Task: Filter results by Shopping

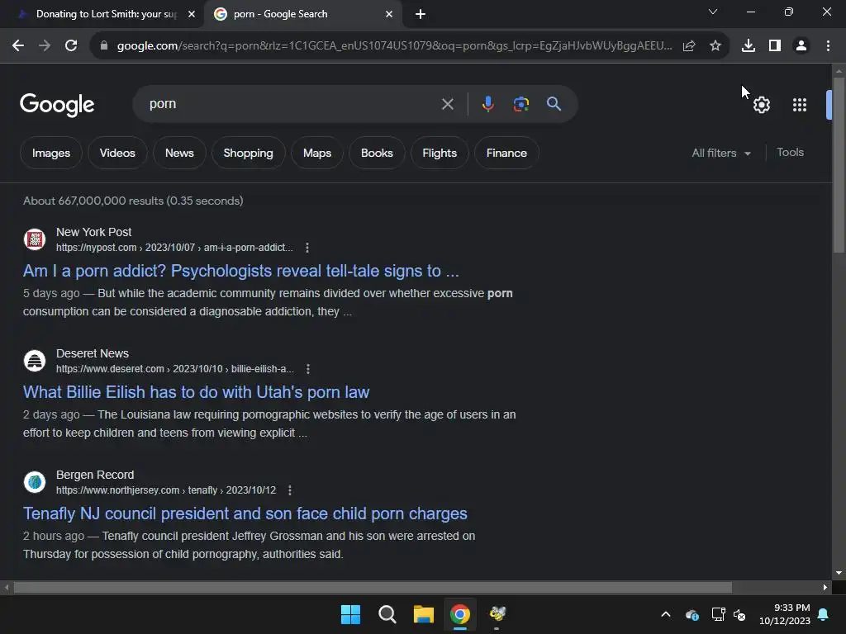Action: click(248, 153)
